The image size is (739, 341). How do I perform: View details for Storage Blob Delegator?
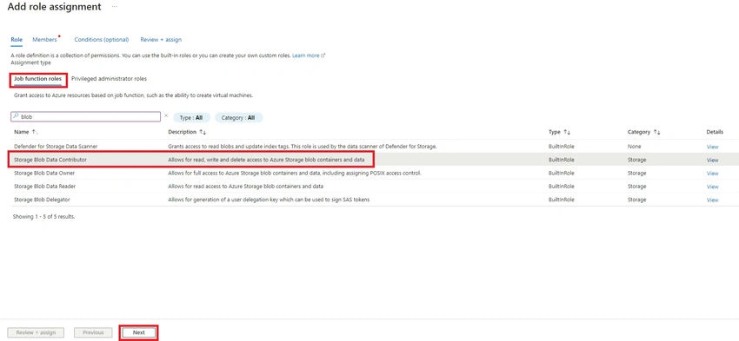[713, 200]
